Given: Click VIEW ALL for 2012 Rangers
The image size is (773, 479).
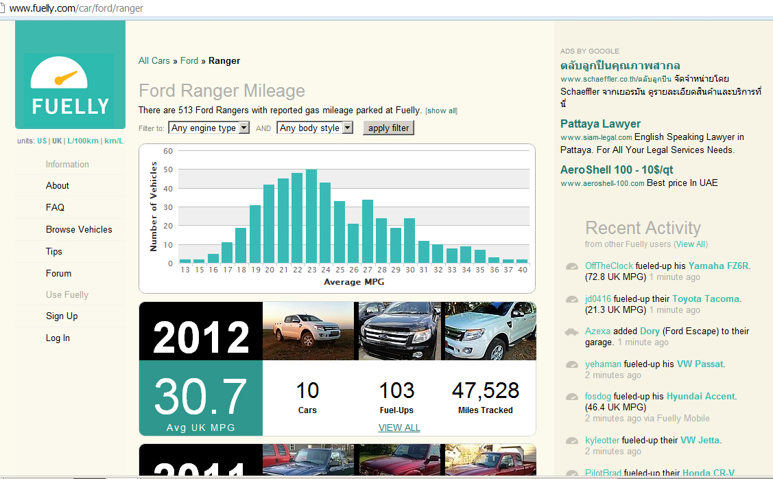Looking at the screenshot, I should pos(399,428).
